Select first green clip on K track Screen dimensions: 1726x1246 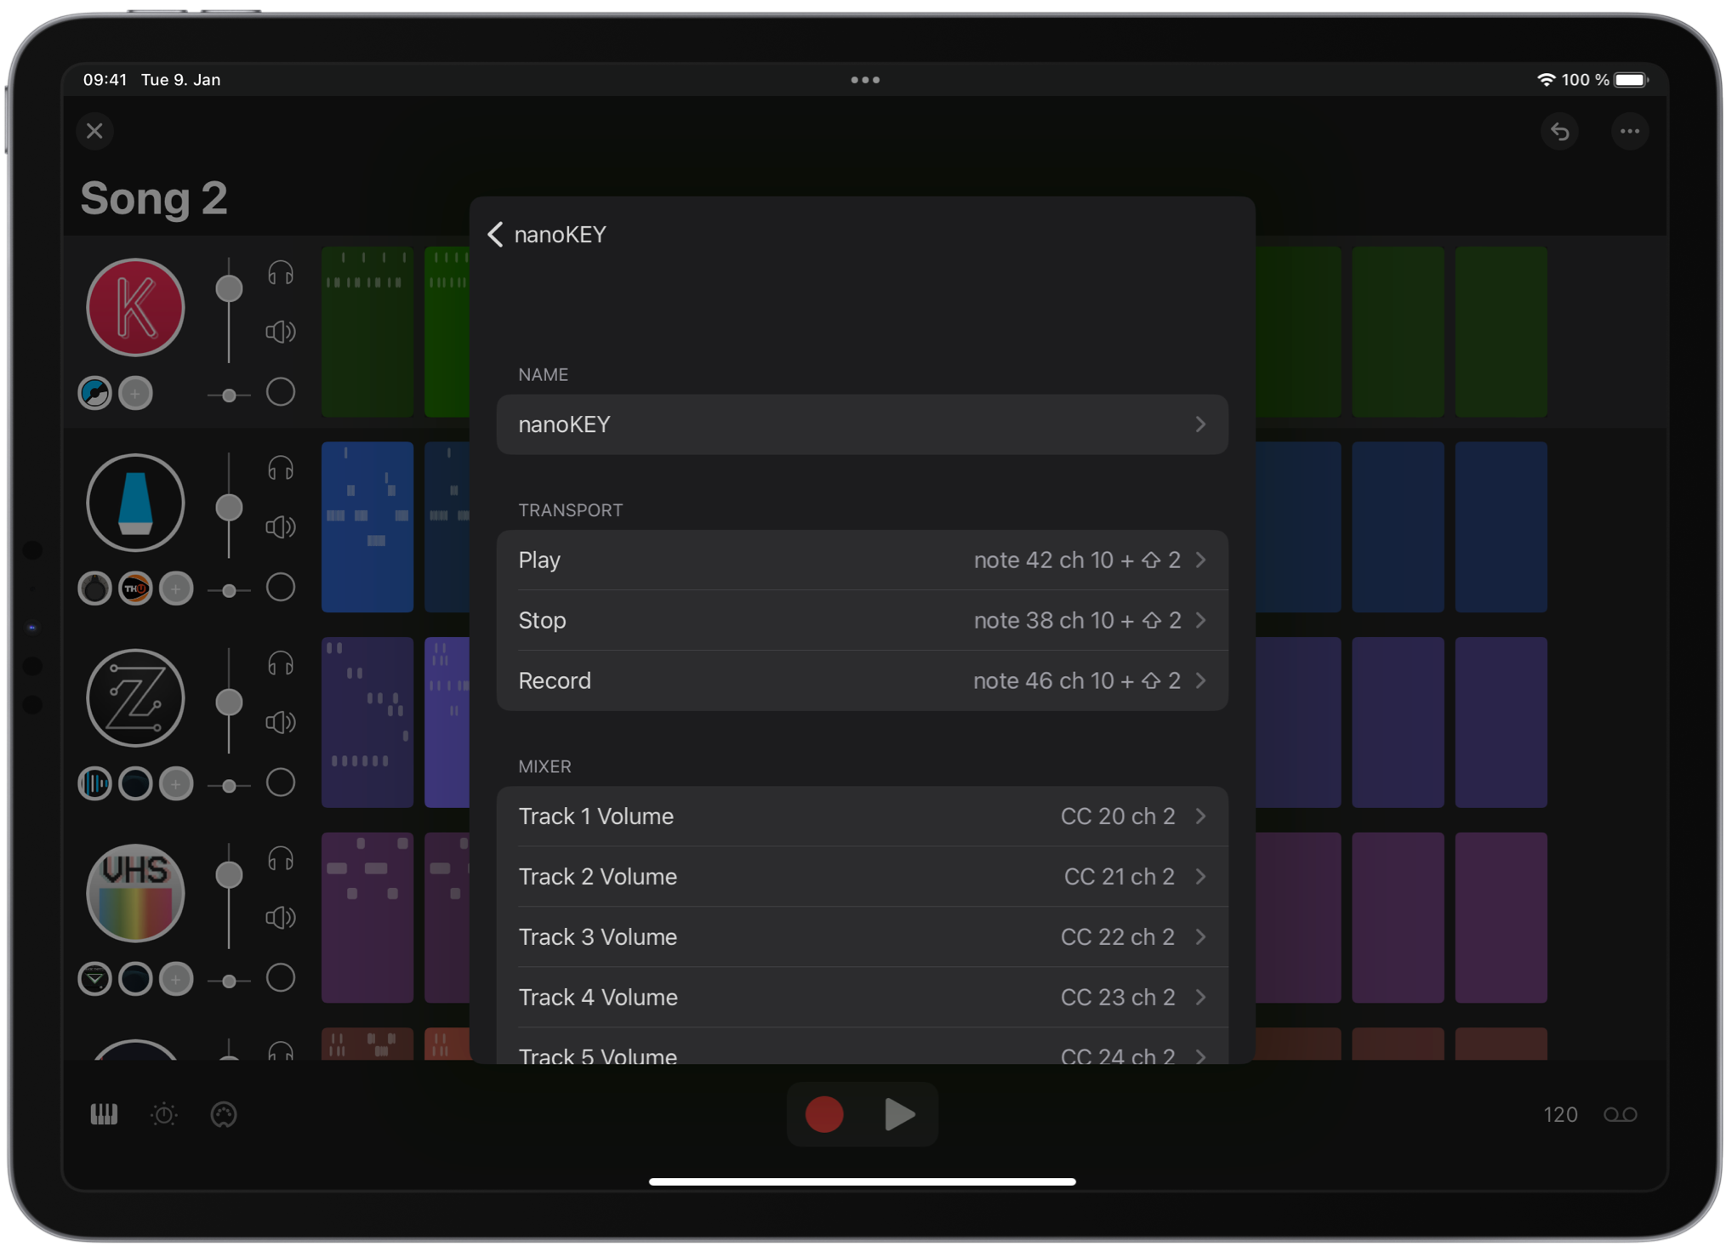(367, 332)
